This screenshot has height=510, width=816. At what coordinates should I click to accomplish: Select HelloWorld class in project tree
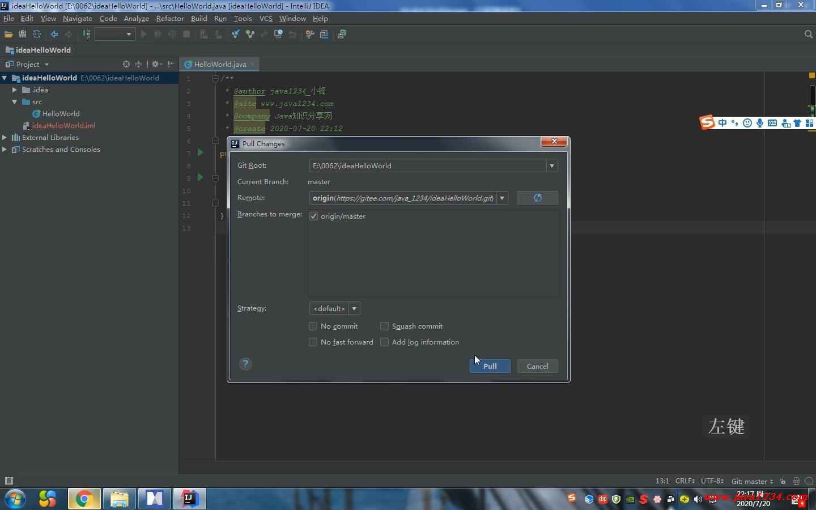[61, 113]
